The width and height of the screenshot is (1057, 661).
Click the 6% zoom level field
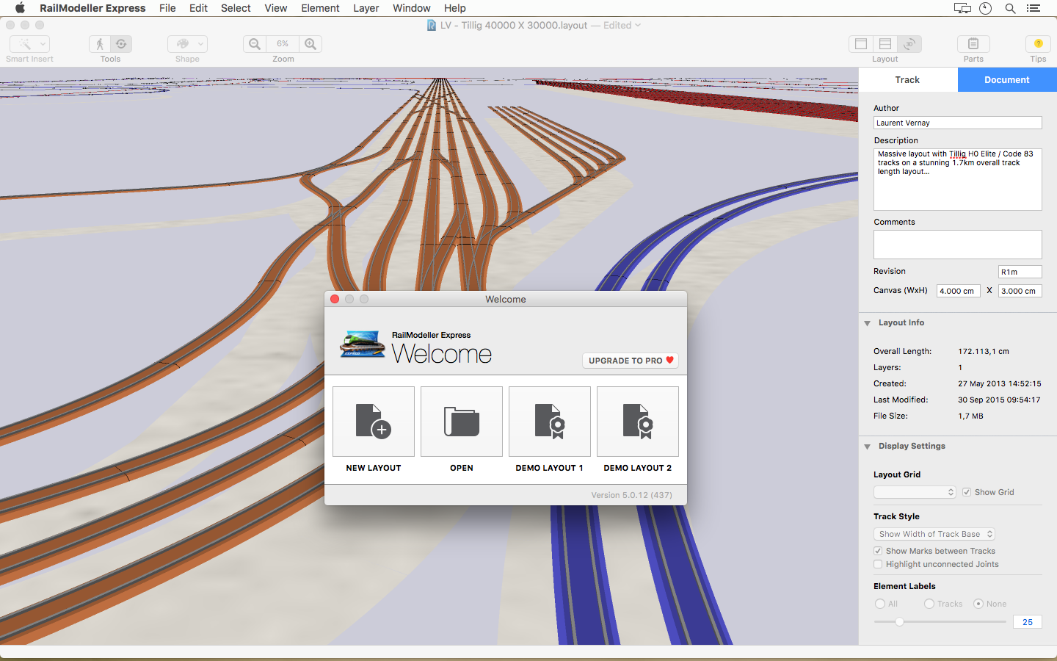tap(283, 44)
